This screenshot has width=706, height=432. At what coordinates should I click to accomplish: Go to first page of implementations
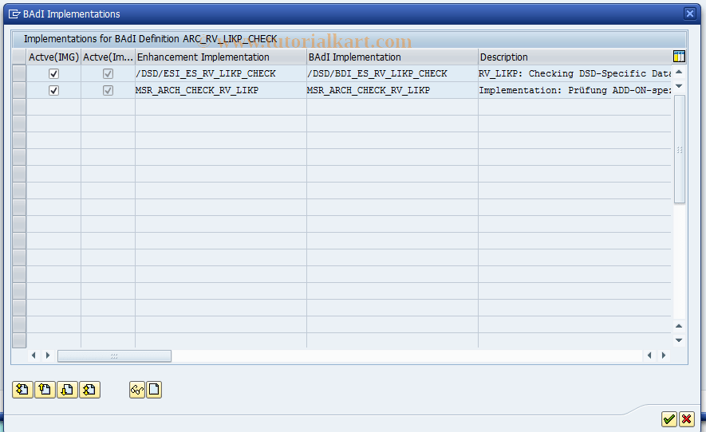coord(22,390)
